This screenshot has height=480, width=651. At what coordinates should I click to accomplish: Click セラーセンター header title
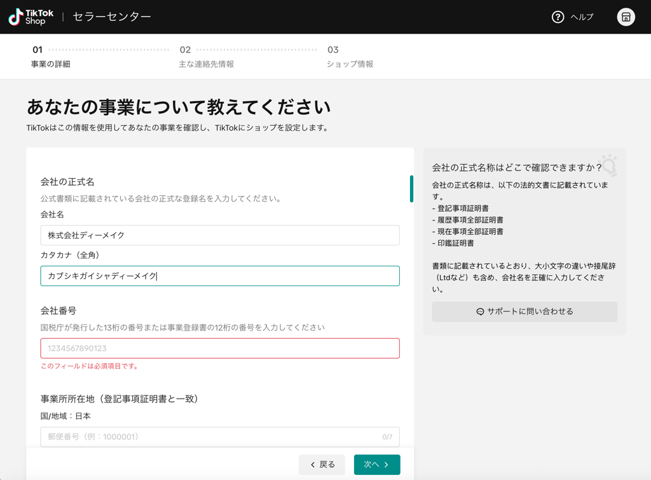coord(112,17)
